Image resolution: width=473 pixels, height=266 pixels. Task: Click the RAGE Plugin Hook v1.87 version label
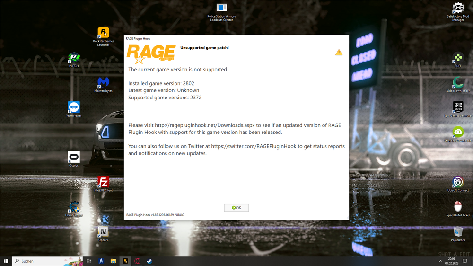(155, 215)
